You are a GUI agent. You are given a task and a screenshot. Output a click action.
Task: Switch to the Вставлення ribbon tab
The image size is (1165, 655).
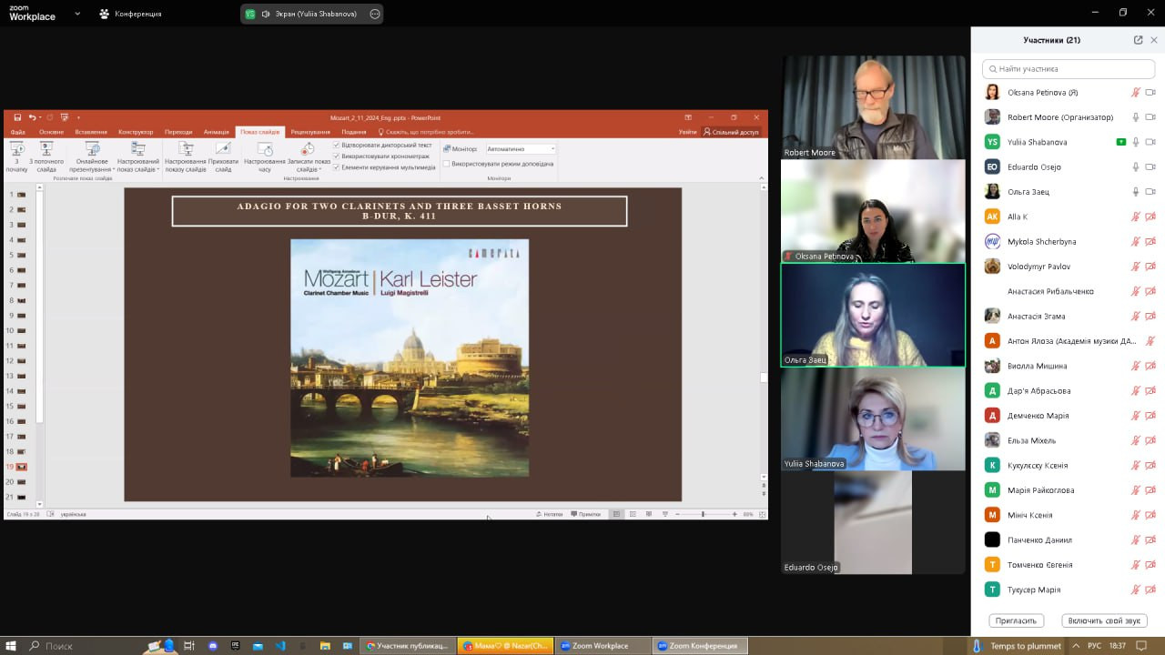(x=91, y=132)
